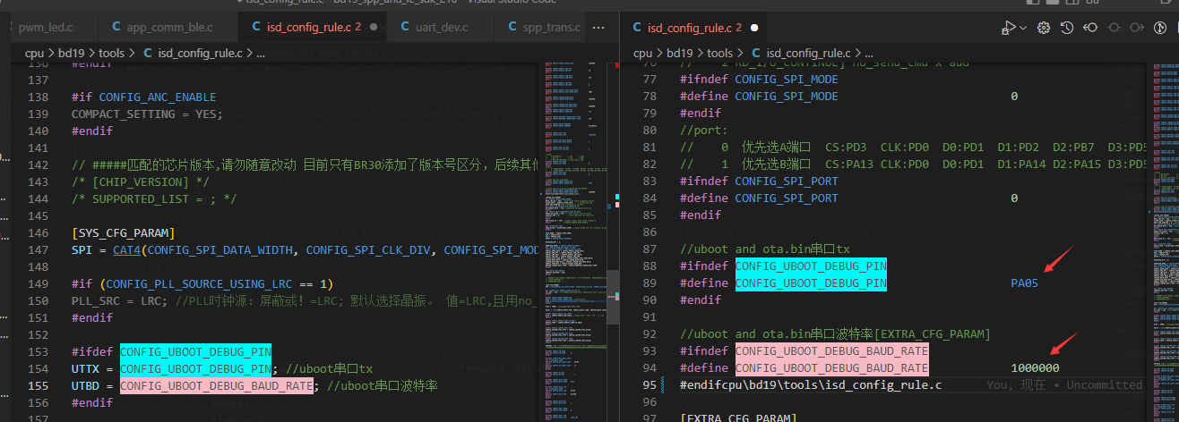
Task: Click the #endif on line 151
Action: click(92, 317)
